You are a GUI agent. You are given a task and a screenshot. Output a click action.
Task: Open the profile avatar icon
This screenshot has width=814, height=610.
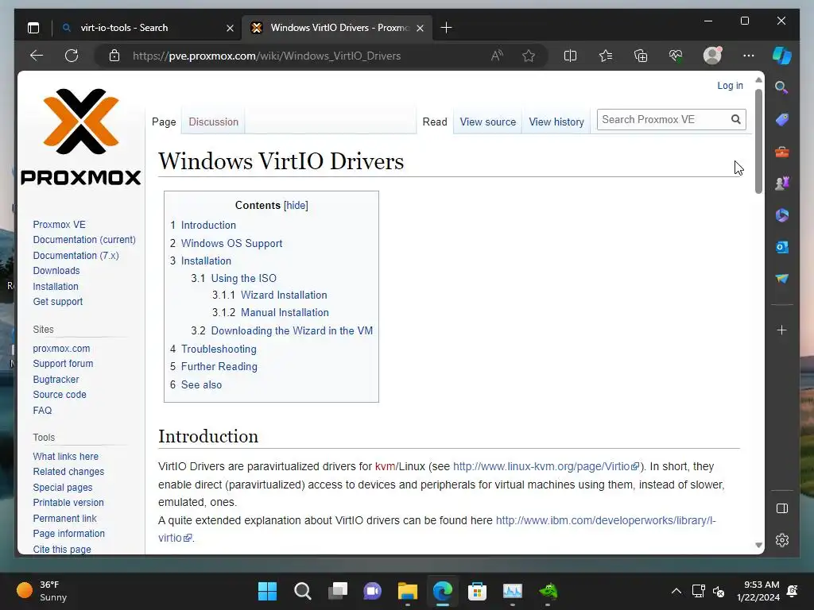(x=712, y=56)
